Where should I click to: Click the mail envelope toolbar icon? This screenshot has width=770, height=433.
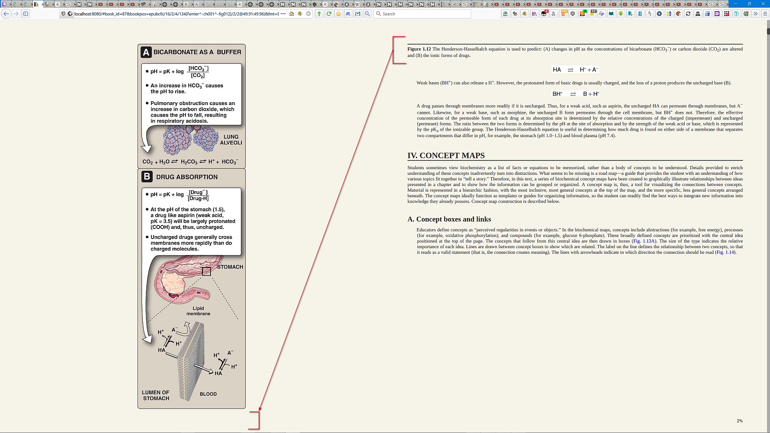(x=358, y=14)
